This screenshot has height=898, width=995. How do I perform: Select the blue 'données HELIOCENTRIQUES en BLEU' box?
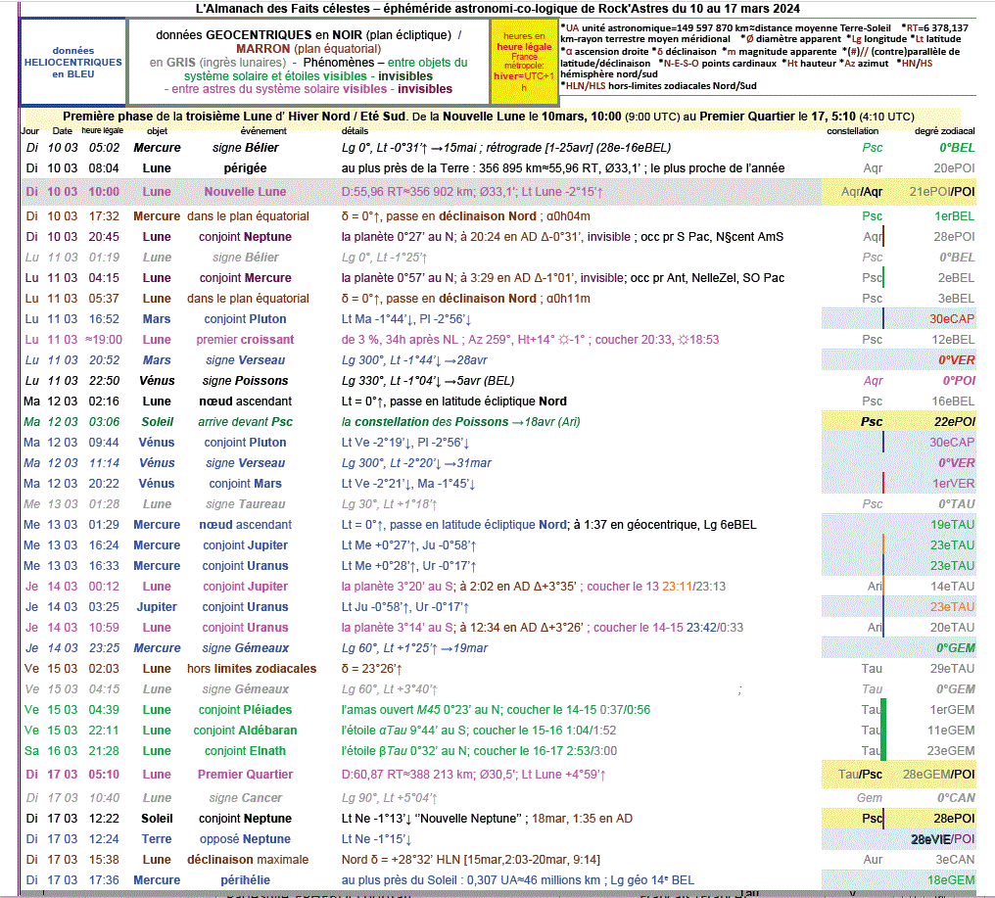(x=73, y=62)
